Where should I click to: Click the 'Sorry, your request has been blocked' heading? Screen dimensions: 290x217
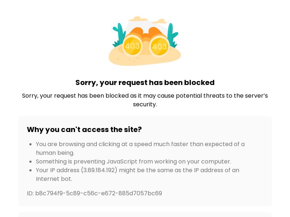pyautogui.click(x=145, y=82)
